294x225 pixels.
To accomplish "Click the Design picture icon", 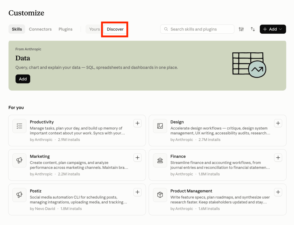I will click(160, 126).
